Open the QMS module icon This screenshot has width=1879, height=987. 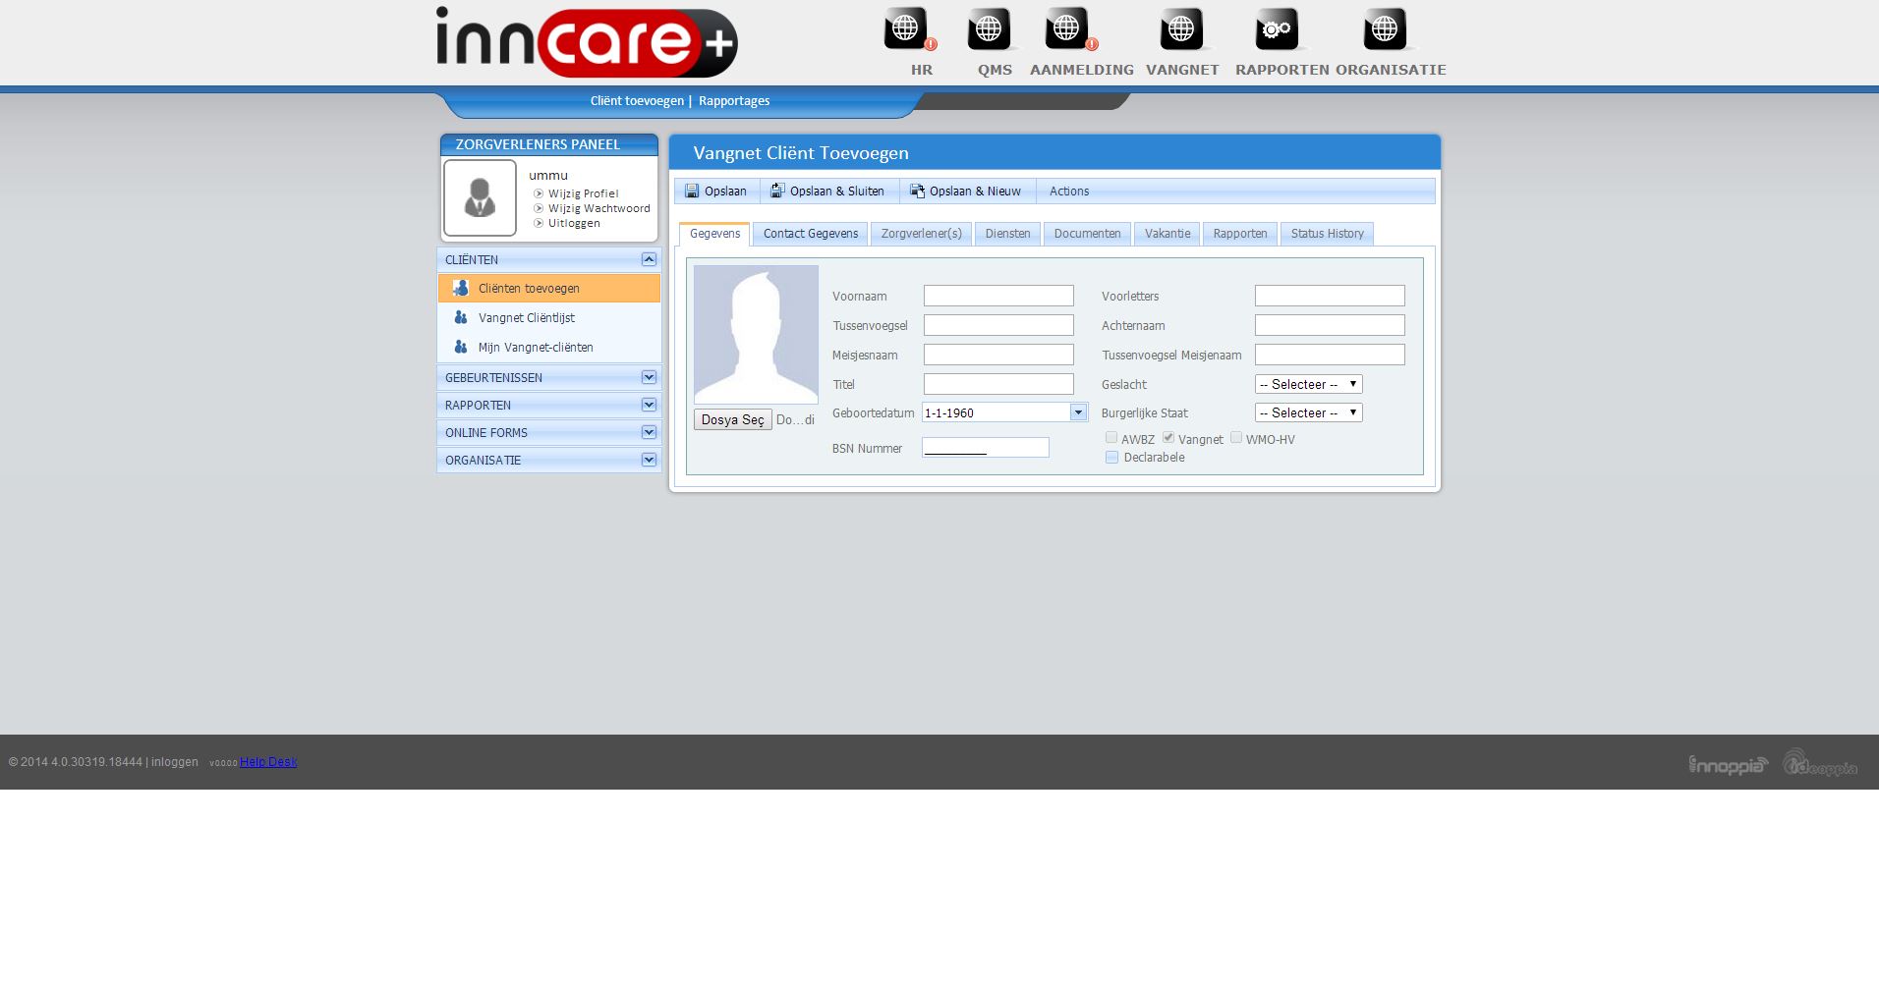pyautogui.click(x=989, y=29)
